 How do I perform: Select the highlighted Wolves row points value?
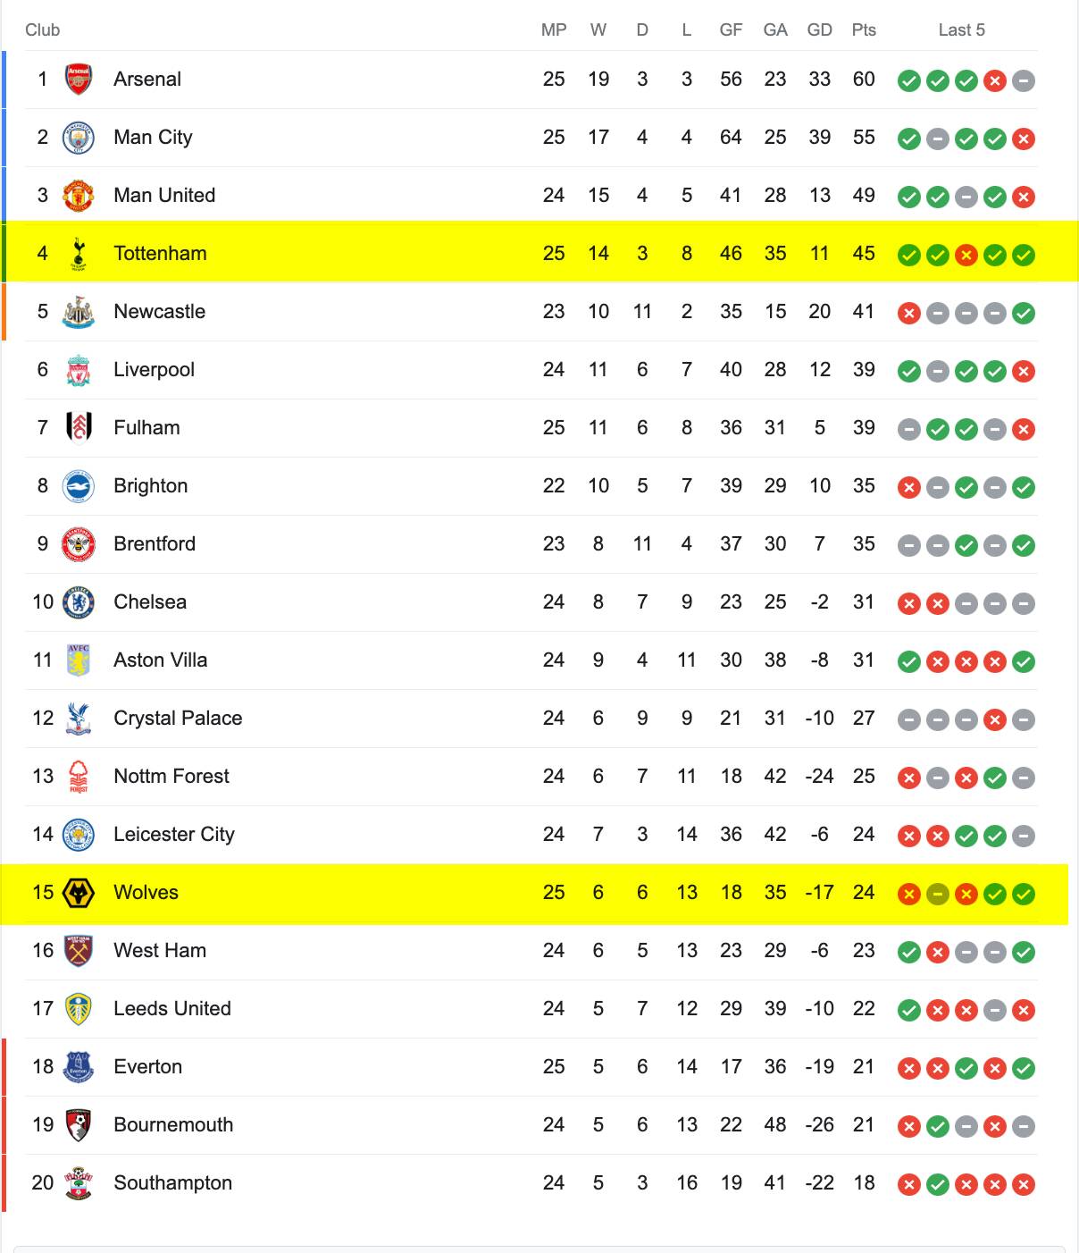864,893
